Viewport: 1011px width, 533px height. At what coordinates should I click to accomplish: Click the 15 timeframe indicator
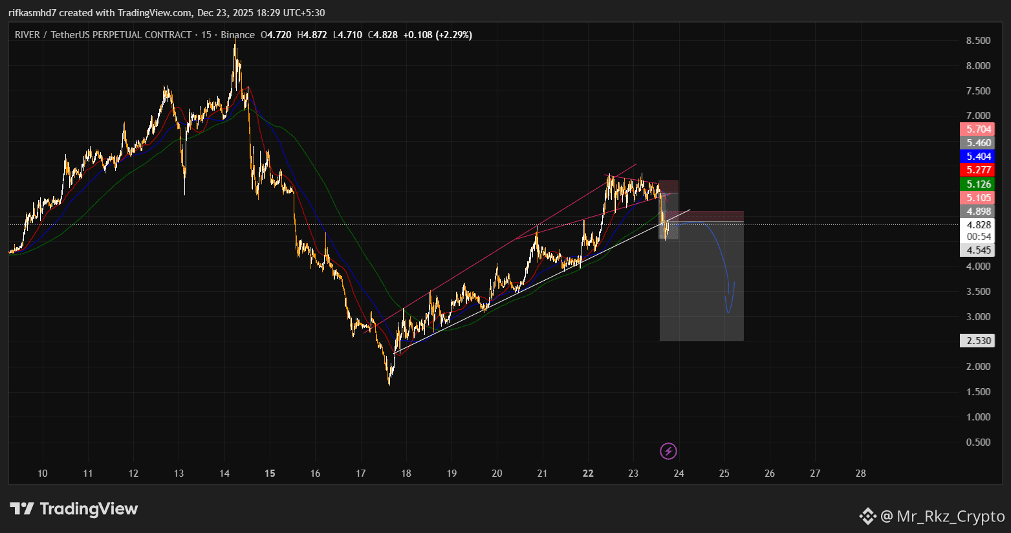tap(206, 35)
